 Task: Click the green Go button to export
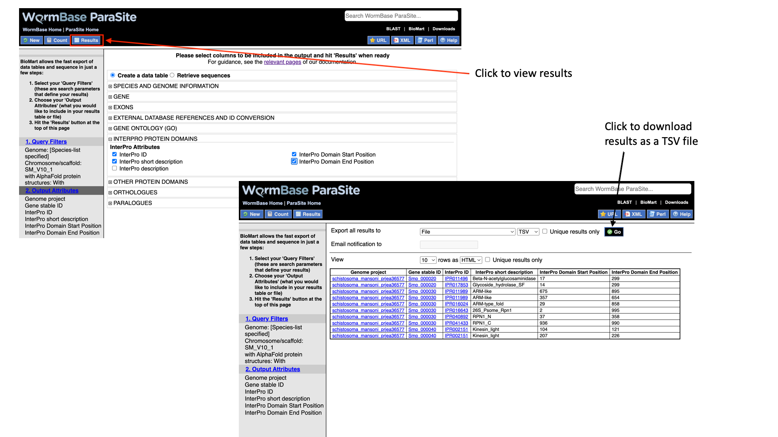click(614, 232)
